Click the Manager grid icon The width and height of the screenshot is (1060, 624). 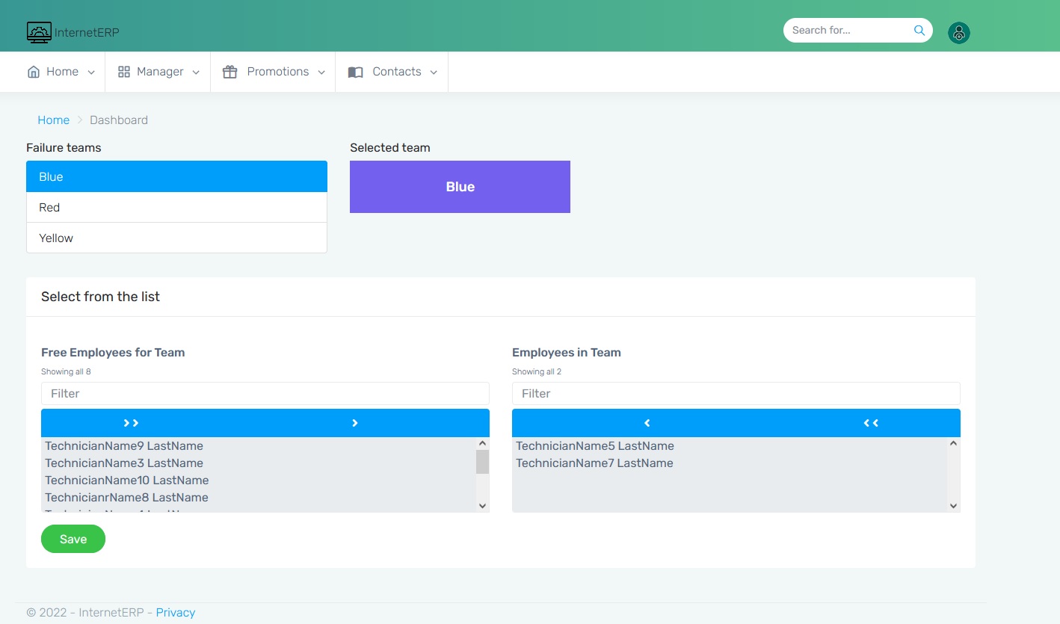click(124, 72)
